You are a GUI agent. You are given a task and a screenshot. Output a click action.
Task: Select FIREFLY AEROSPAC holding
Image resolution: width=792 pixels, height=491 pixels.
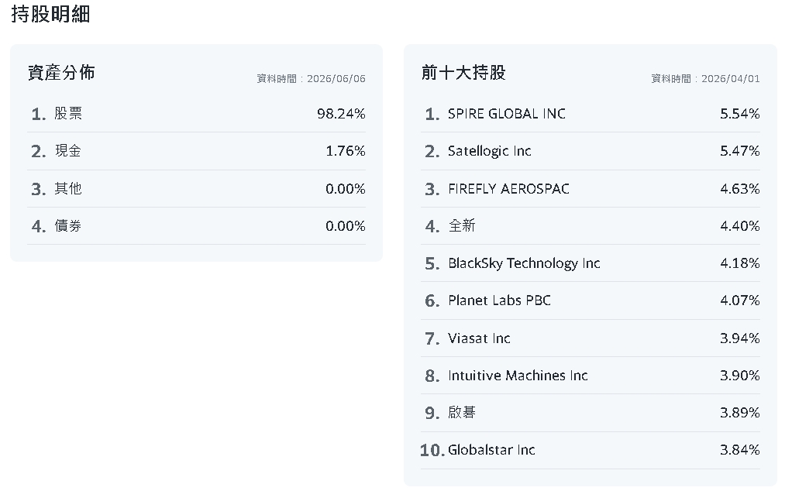(x=591, y=189)
